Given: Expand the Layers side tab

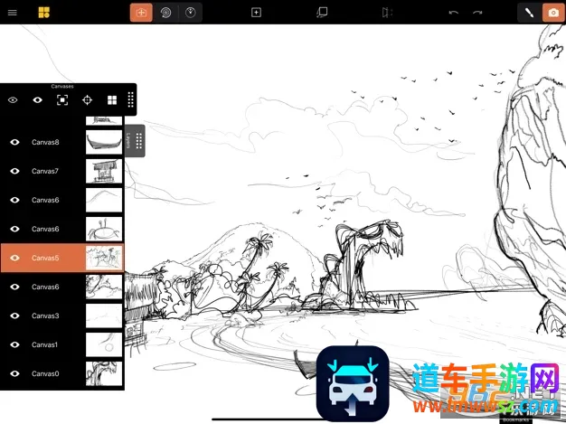Looking at the screenshot, I should (134, 141).
